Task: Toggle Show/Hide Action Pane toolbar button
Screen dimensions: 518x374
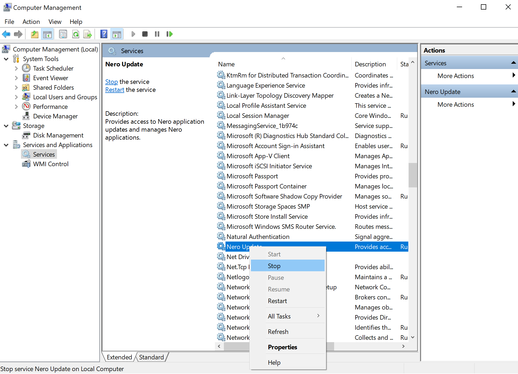Action: 117,34
